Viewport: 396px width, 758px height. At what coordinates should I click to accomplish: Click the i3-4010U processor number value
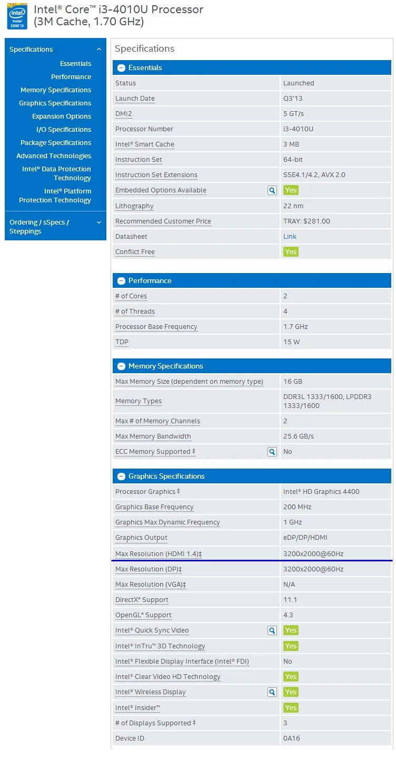pyautogui.click(x=299, y=129)
